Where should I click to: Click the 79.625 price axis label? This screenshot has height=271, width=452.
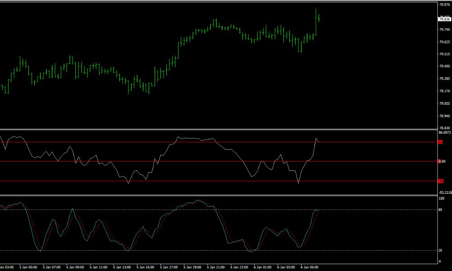coord(445,42)
